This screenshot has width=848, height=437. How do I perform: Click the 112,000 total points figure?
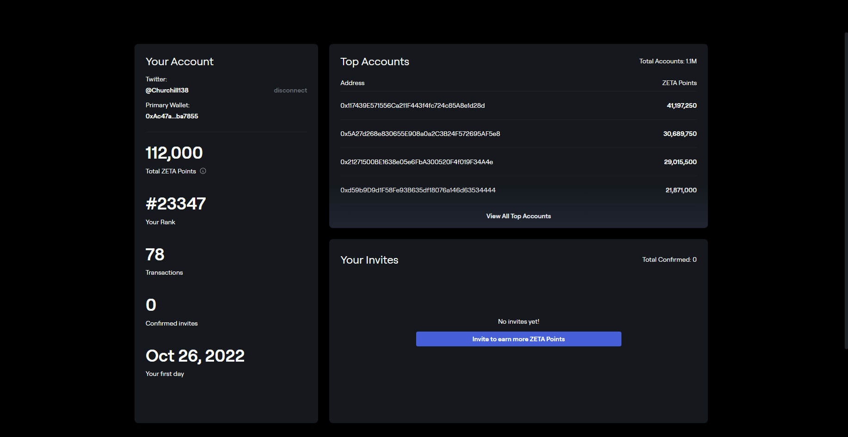coord(174,153)
